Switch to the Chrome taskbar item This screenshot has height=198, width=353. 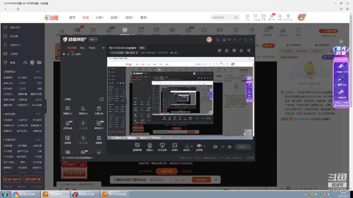click(26, 194)
